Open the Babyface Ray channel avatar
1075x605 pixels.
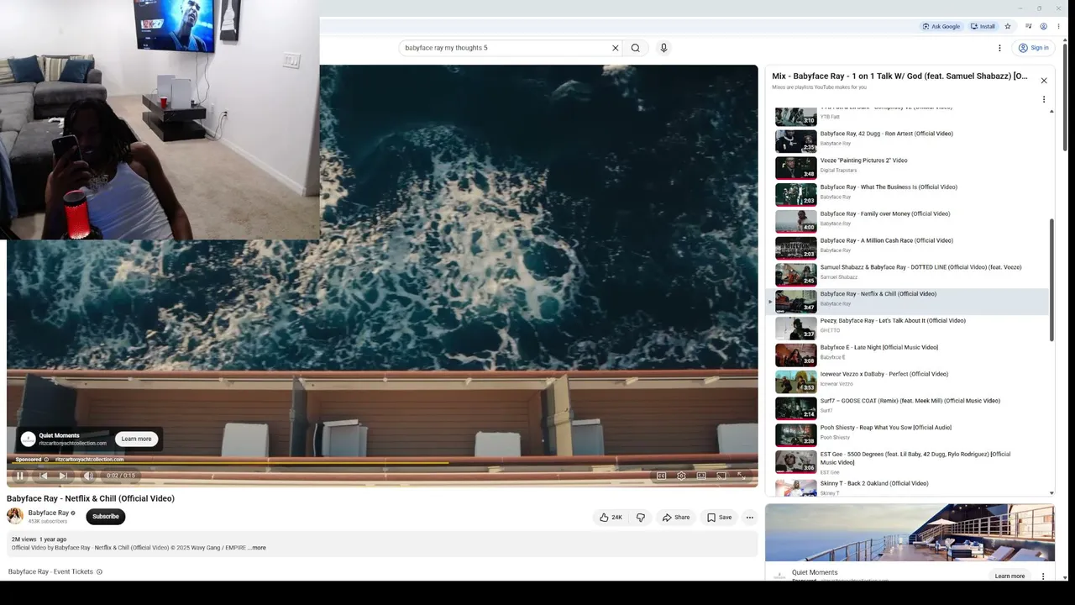click(x=15, y=516)
